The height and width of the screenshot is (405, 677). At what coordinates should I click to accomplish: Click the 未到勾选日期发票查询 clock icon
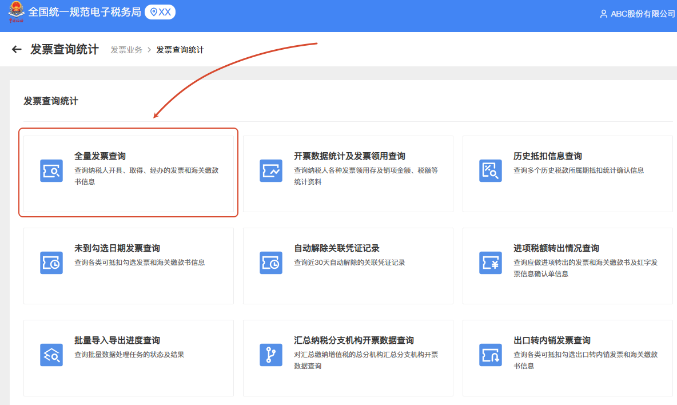[x=51, y=263]
